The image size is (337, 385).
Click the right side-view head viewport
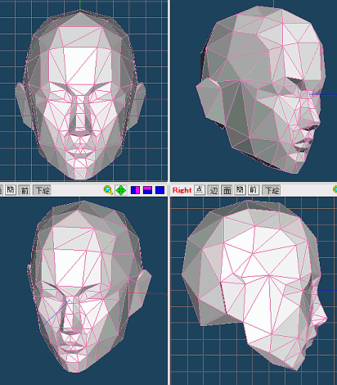click(254, 291)
